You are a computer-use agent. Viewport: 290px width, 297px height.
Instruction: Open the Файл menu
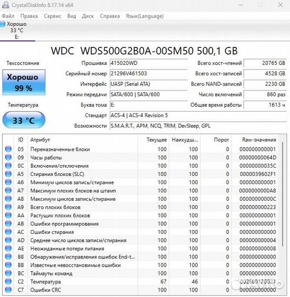tap(8, 16)
